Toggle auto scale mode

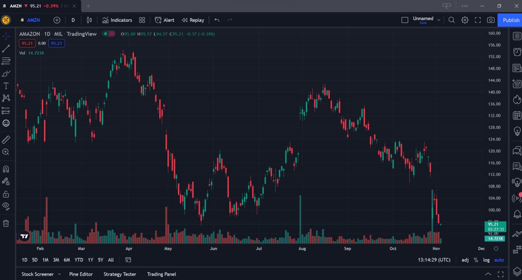click(x=499, y=260)
